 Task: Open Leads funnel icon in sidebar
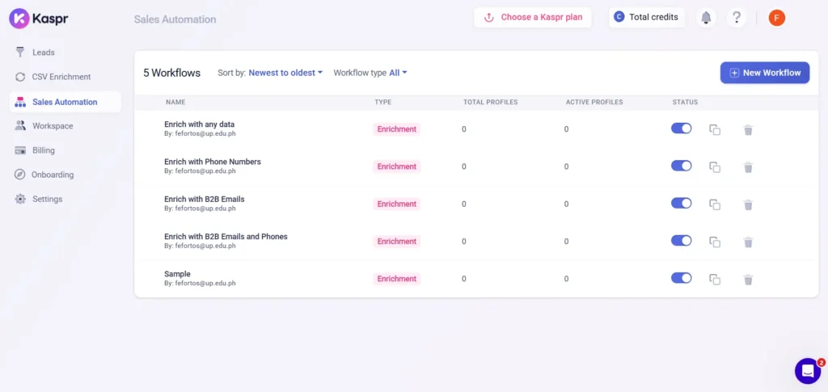click(x=20, y=53)
